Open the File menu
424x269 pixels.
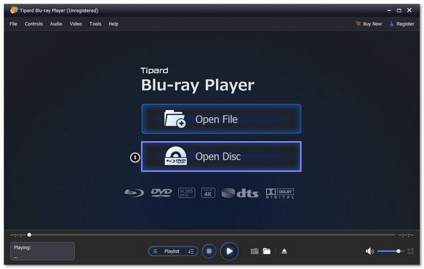[x=13, y=24]
